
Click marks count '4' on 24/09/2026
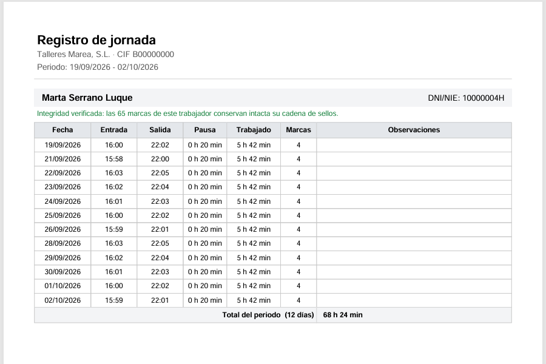pyautogui.click(x=298, y=201)
